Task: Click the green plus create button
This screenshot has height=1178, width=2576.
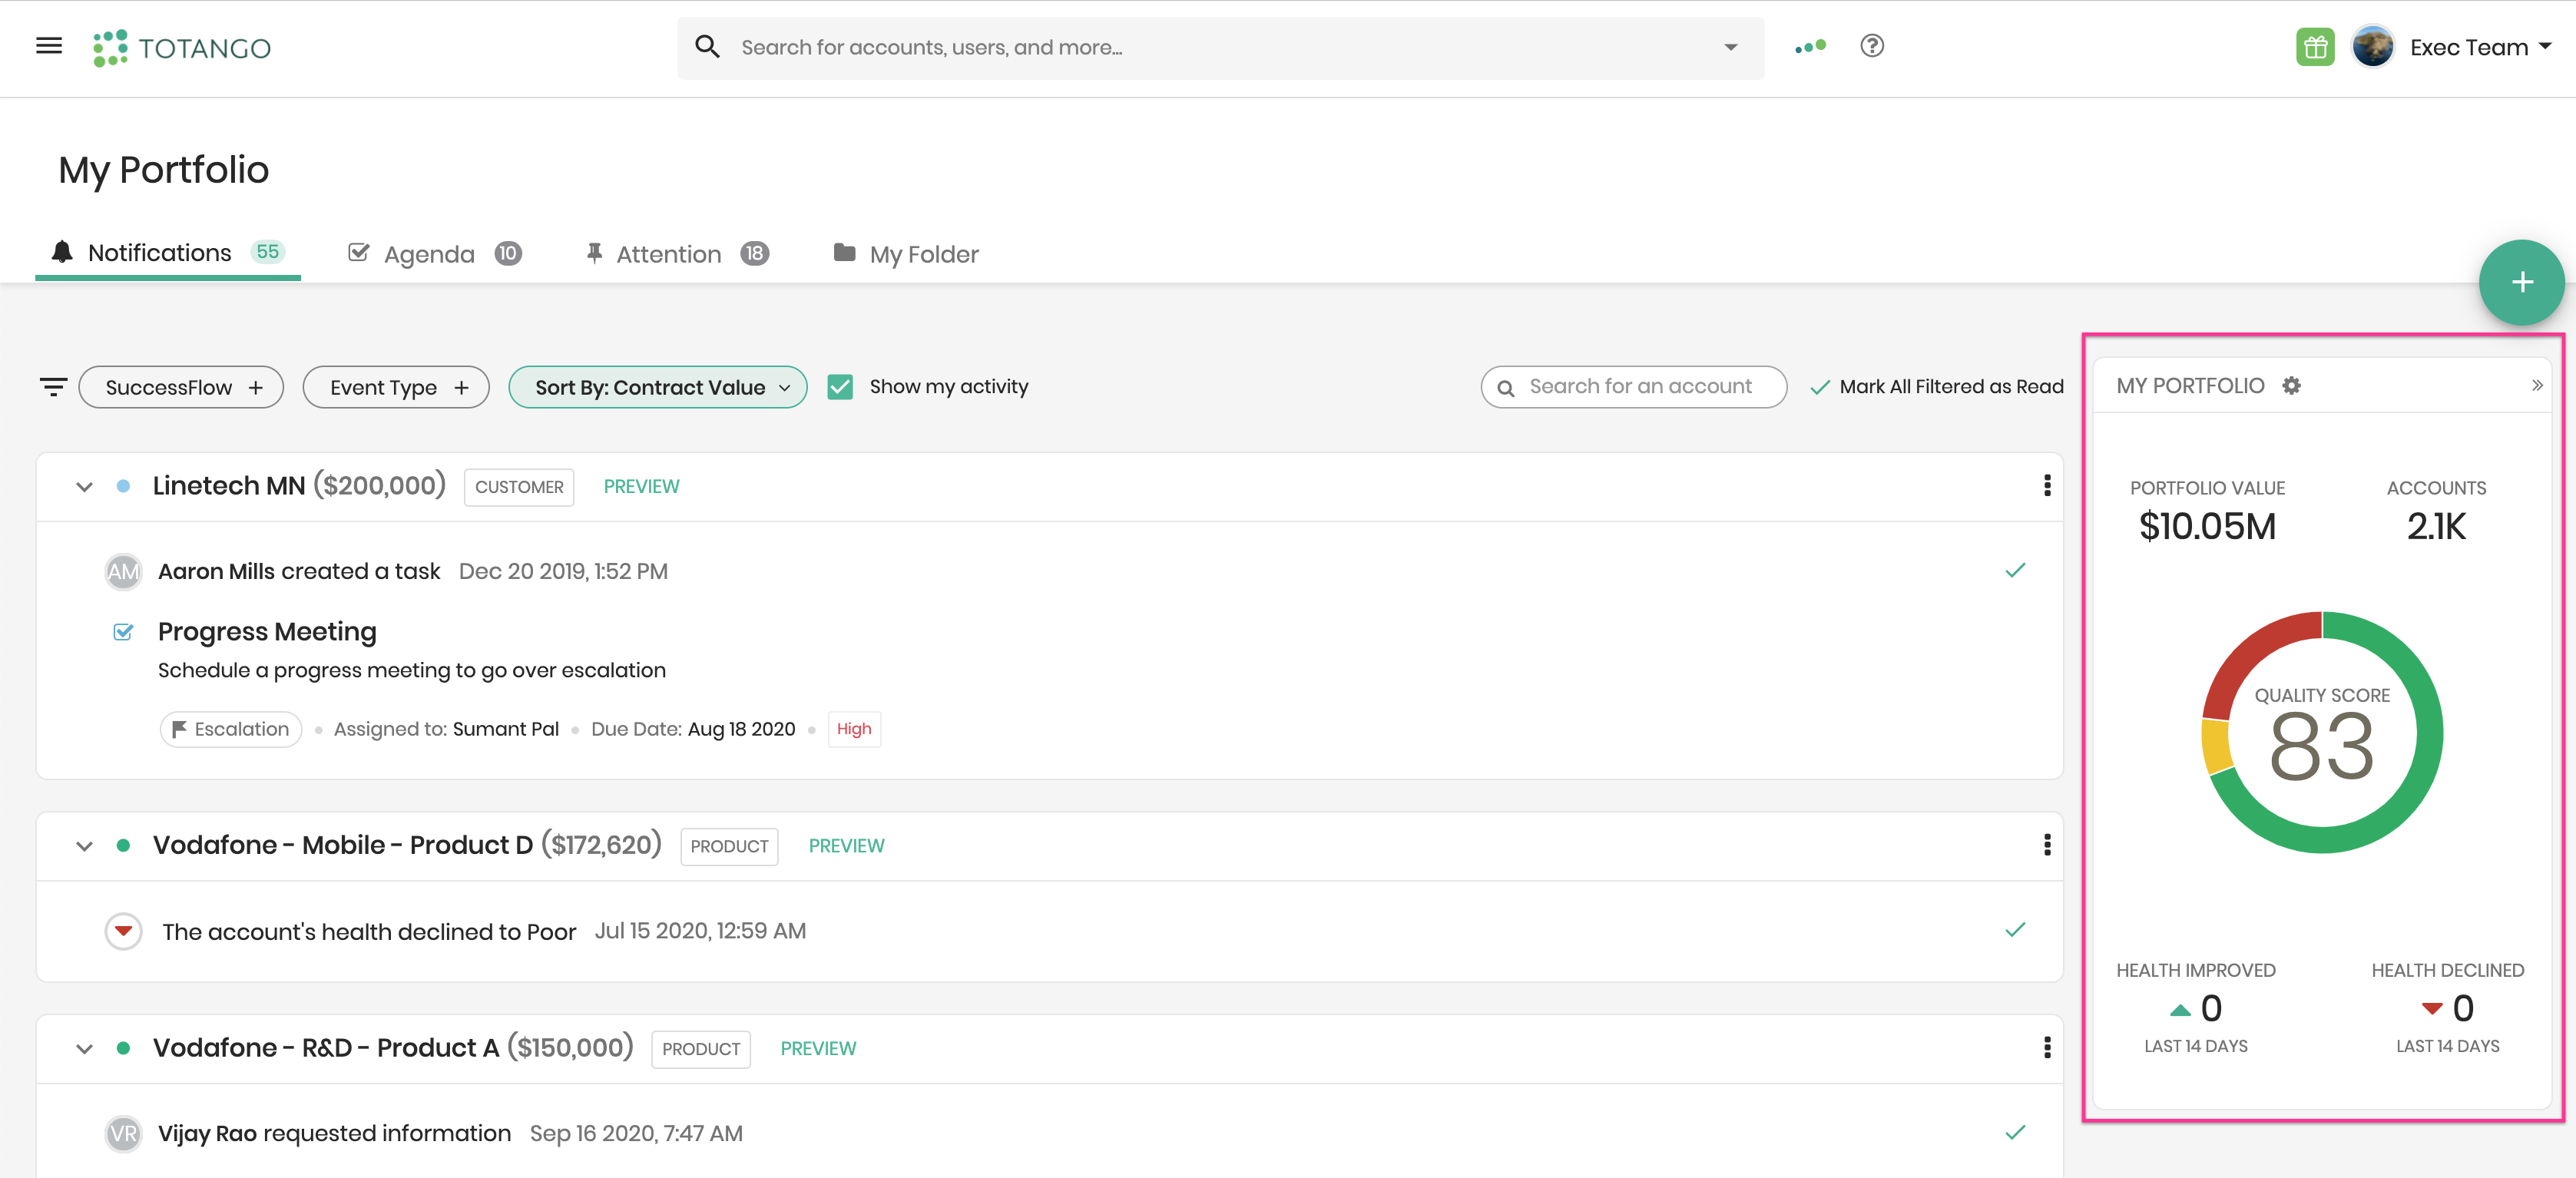Action: pos(2521,282)
